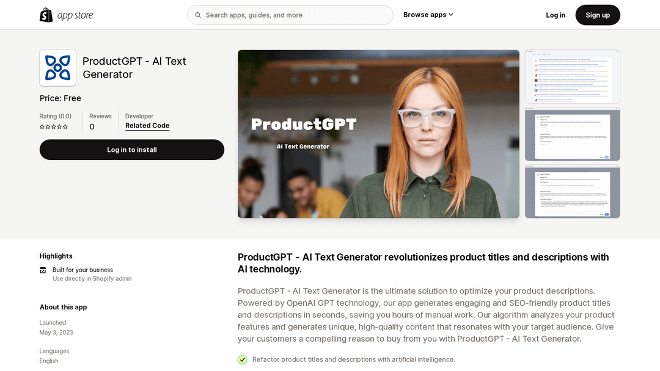Click the Shopify bag logo icon

click(46, 15)
